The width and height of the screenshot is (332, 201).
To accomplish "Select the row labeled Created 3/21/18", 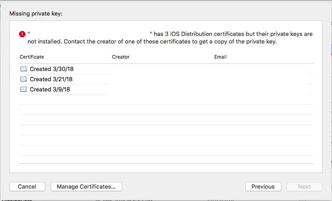I will [x=166, y=79].
